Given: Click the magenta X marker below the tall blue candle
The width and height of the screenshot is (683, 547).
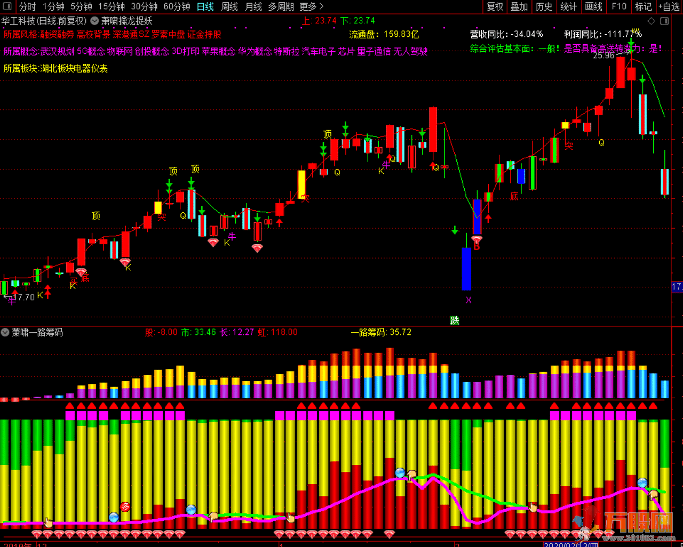Looking at the screenshot, I should [x=468, y=300].
